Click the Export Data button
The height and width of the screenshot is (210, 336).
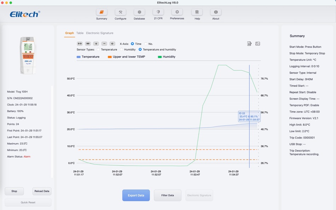pos(136,195)
